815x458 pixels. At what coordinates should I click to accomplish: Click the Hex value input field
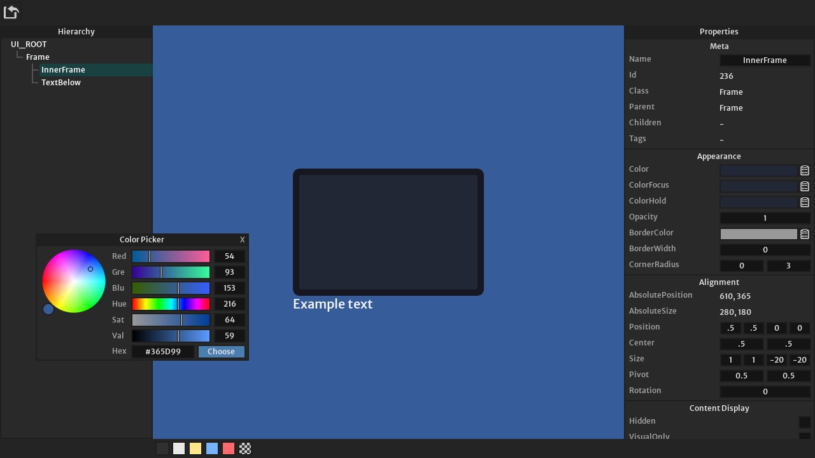163,352
